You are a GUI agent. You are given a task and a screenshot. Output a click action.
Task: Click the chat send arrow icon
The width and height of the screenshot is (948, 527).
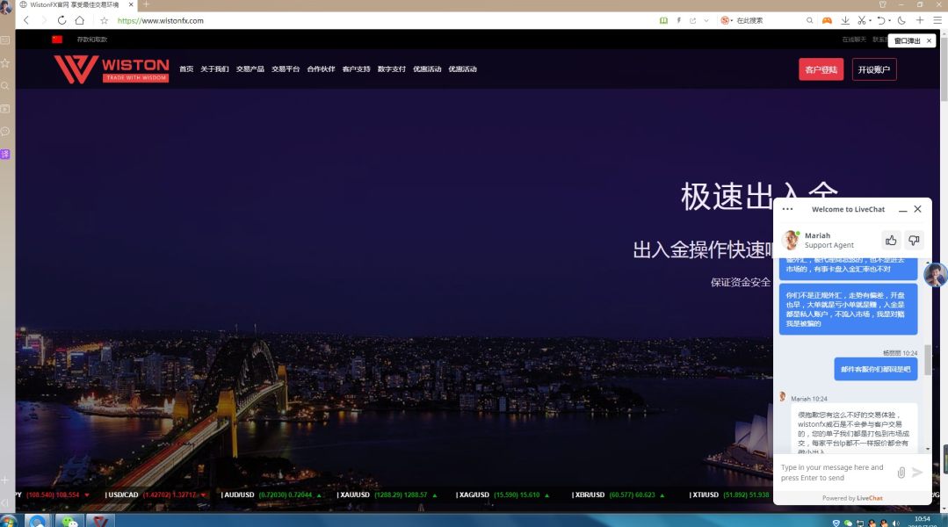tap(918, 473)
